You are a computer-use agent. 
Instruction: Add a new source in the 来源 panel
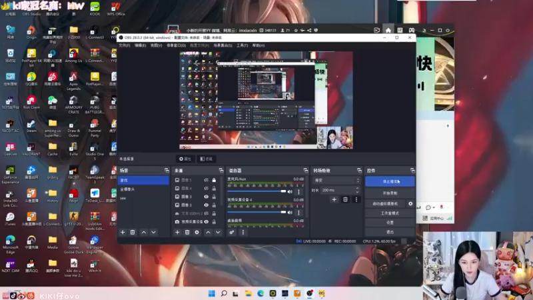(x=177, y=232)
